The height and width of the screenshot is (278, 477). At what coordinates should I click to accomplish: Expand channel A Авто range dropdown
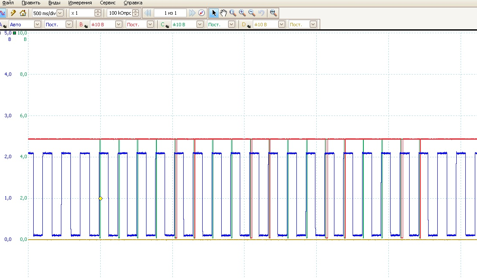point(37,25)
